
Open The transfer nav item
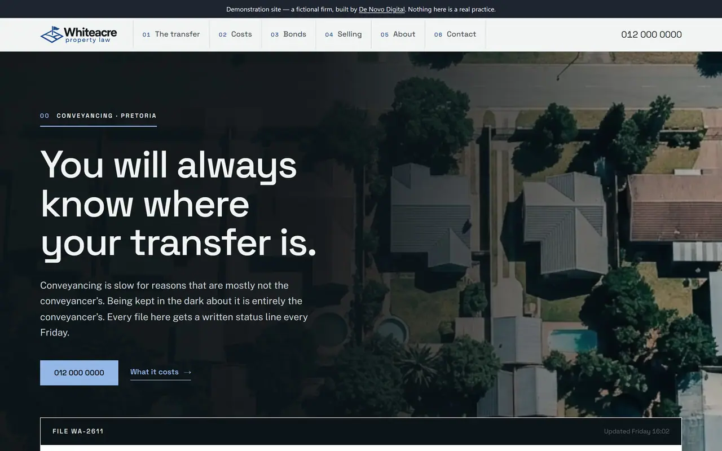coord(171,34)
